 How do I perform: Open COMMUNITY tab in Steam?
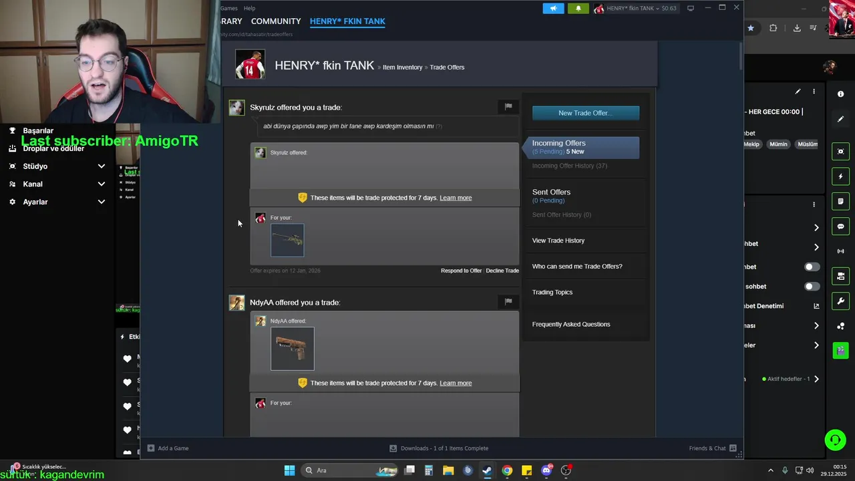pos(276,21)
